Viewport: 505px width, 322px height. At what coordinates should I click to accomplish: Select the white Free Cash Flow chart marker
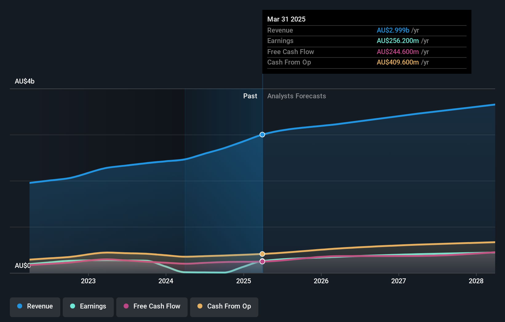coord(262,261)
